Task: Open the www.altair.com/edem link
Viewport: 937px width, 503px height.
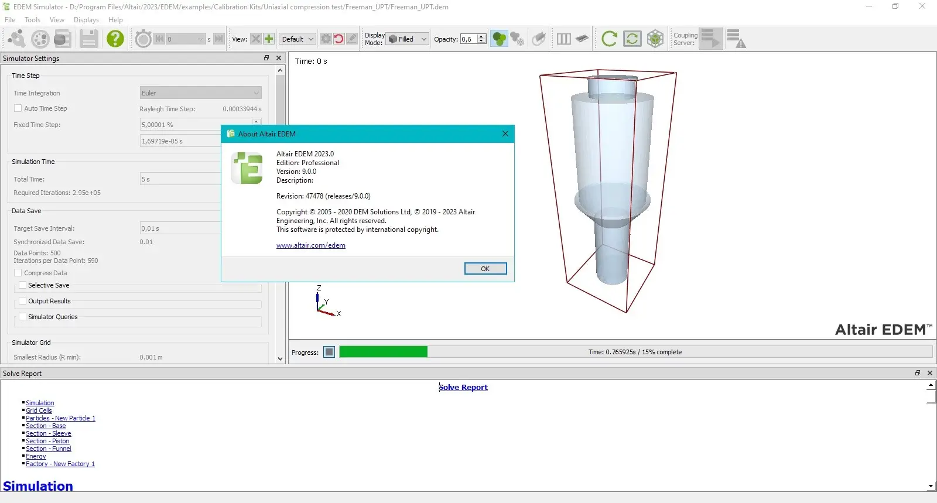Action: [311, 245]
